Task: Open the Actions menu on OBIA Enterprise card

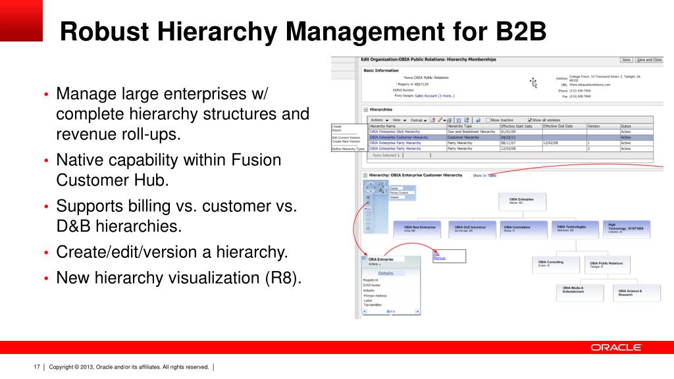Action: [375, 265]
